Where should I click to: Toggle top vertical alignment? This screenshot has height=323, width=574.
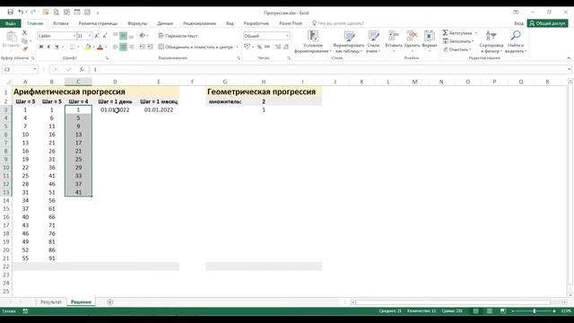coord(116,36)
